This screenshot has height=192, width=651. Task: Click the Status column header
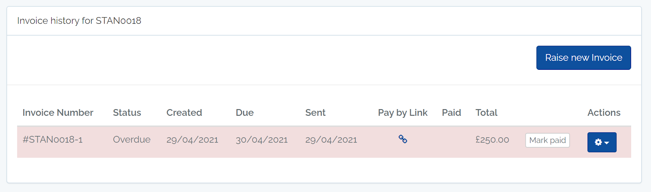click(x=127, y=112)
